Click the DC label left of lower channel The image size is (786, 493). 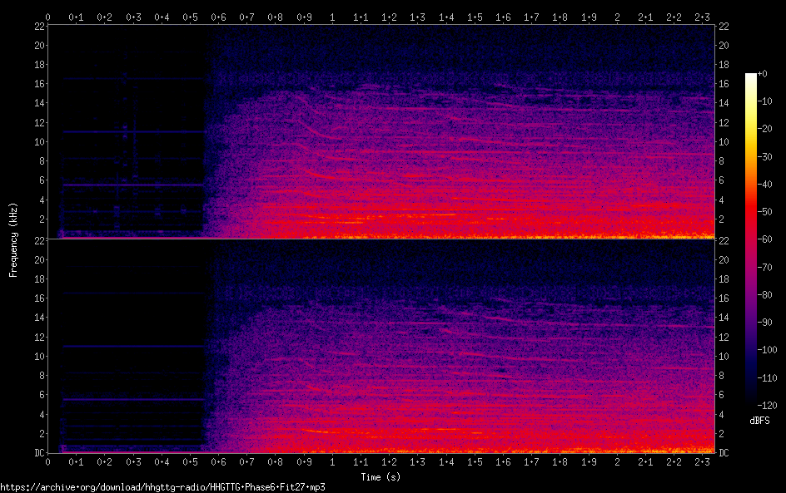click(x=37, y=453)
